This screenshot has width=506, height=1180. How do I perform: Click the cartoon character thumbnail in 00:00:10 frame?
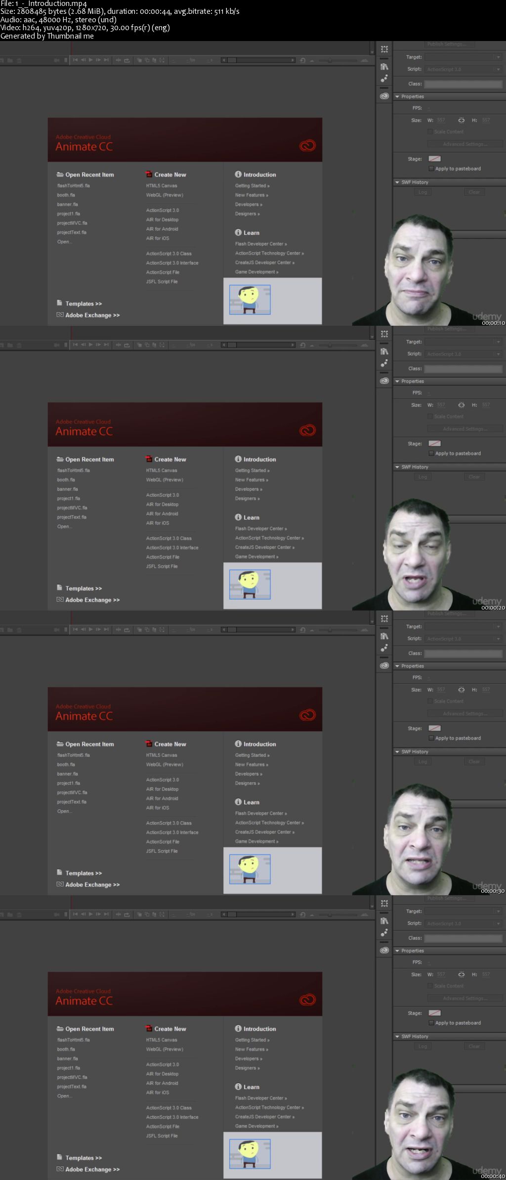tap(250, 300)
